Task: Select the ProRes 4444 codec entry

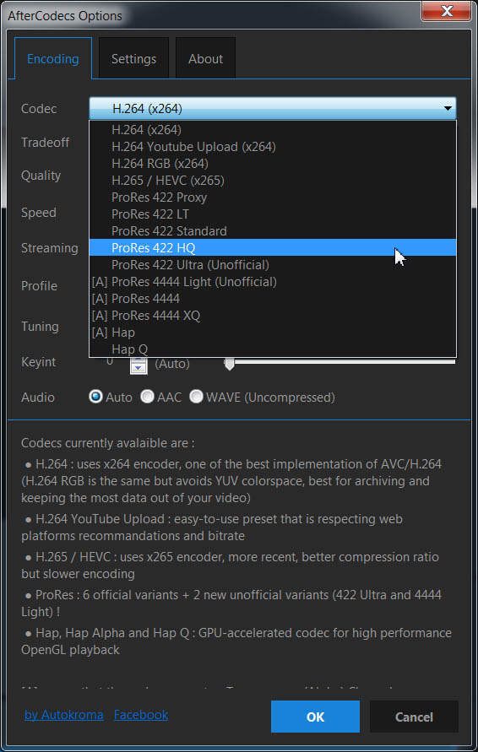Action: 273,298
